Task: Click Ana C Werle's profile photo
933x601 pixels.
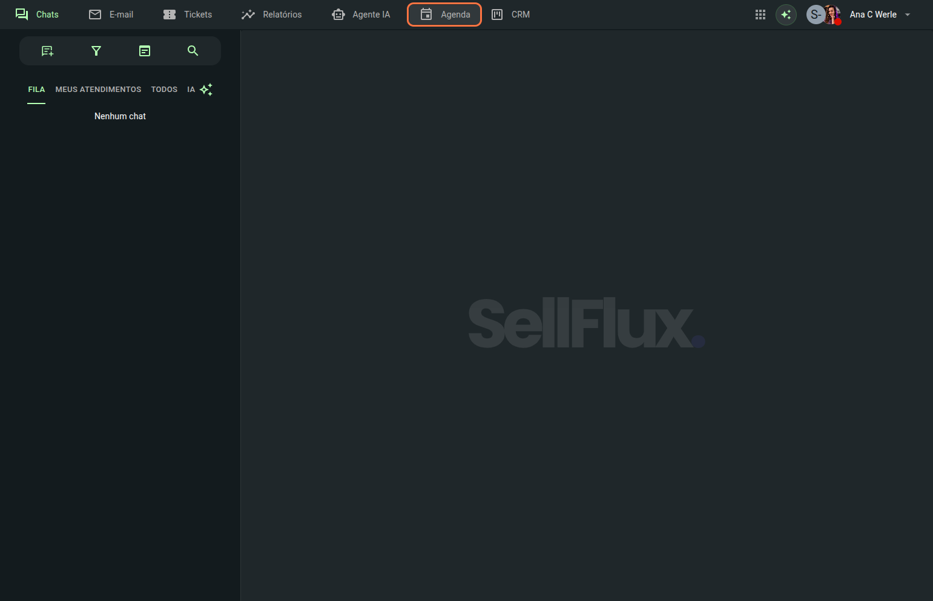Action: tap(833, 14)
